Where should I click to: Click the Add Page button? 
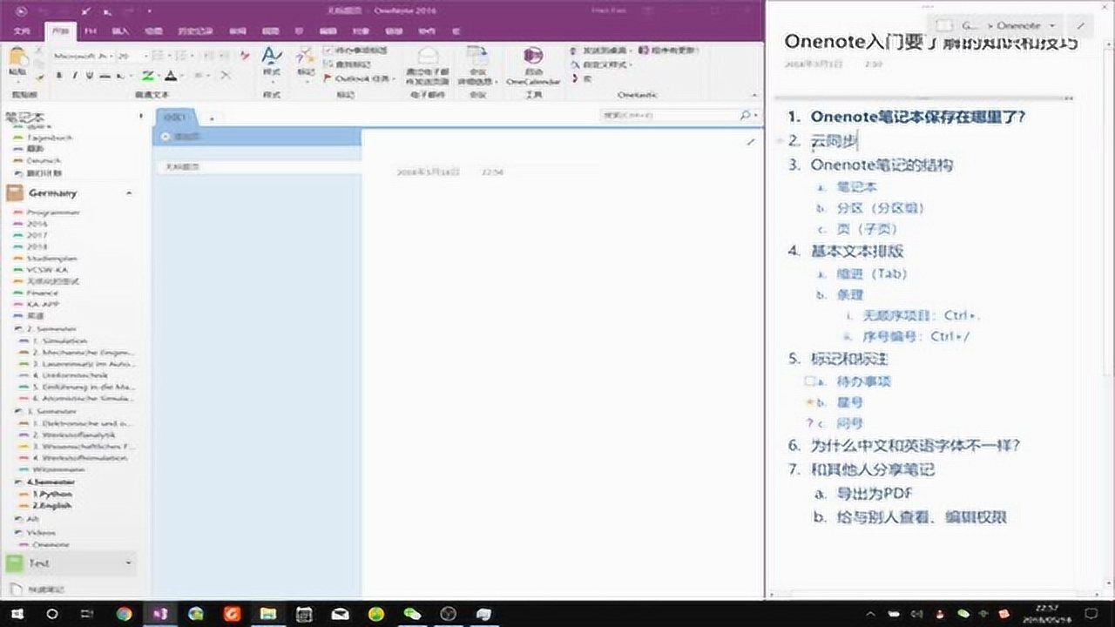tap(258, 137)
